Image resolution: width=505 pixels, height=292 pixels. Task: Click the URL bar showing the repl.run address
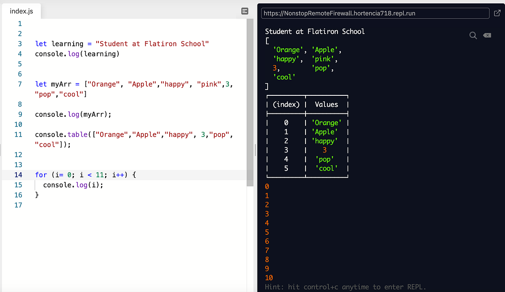pos(375,13)
